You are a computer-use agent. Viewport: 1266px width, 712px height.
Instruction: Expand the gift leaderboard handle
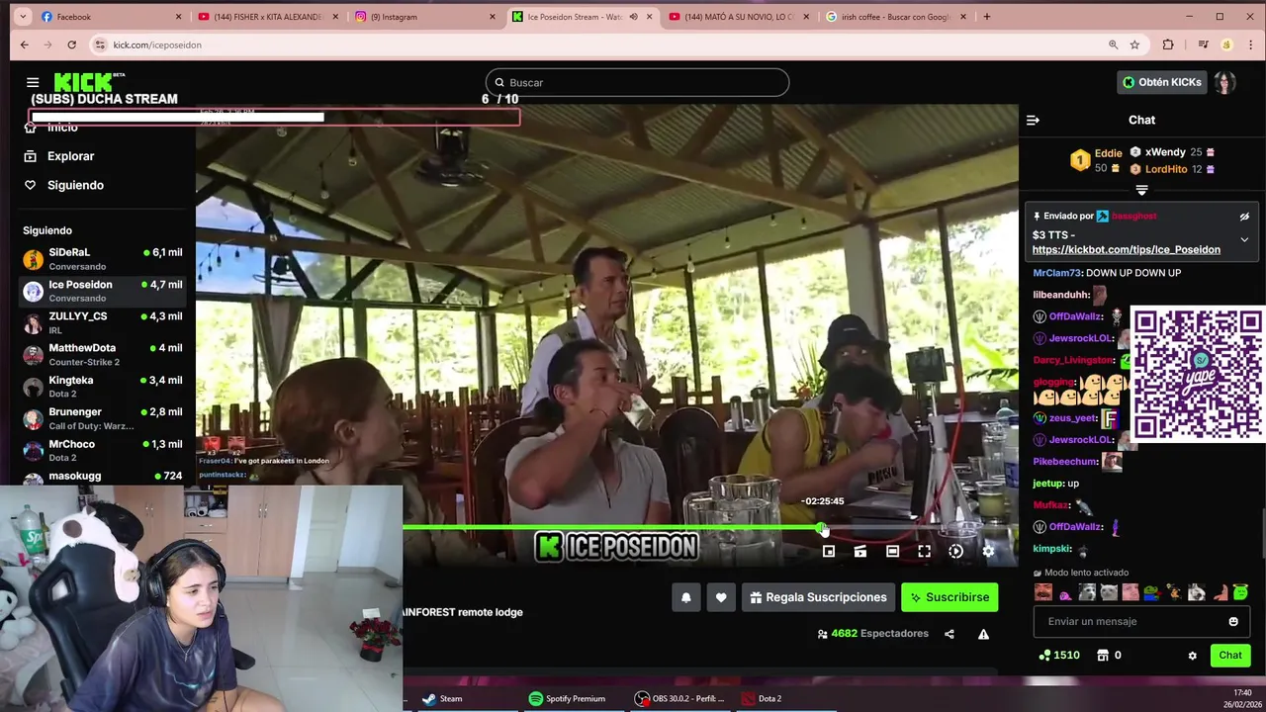(1141, 190)
